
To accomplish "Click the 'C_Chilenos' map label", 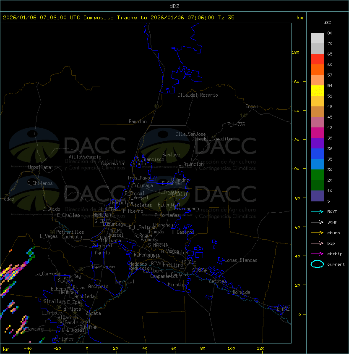I will (x=40, y=183).
